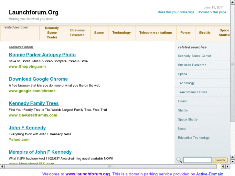
Task: Click the vertical scrollbar up arrow at top
Action: [233, 3]
